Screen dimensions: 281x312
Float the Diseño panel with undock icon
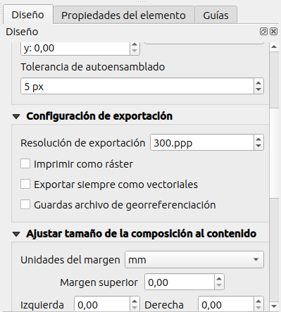pos(263,32)
